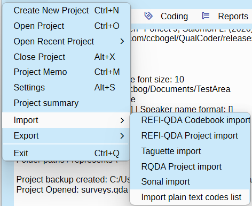Open the Reports menu

[233, 16]
